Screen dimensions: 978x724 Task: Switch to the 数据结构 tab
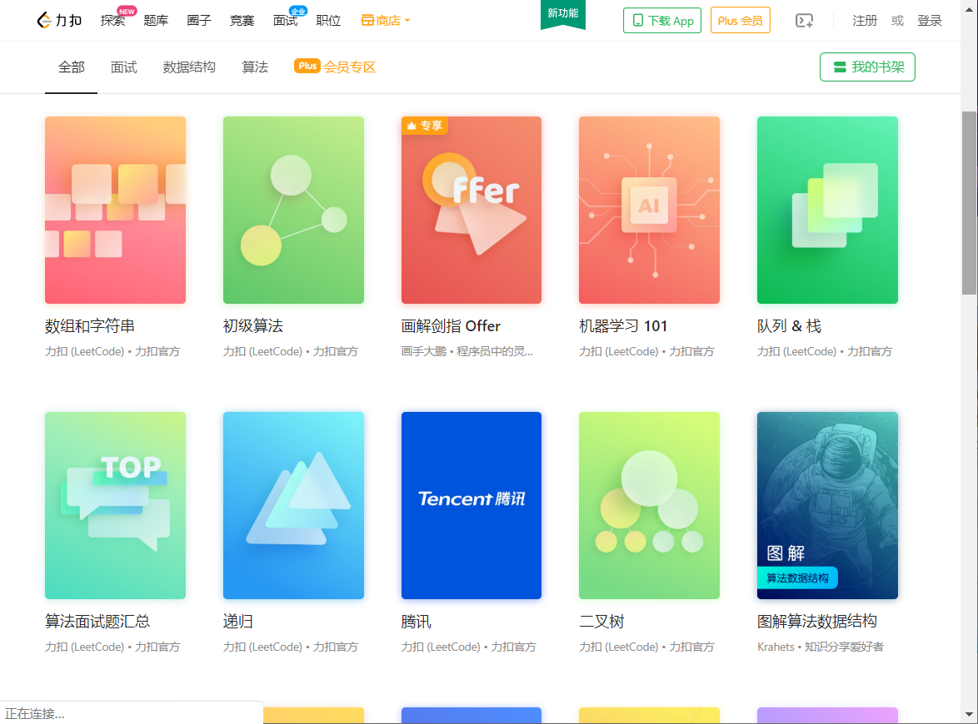pyautogui.click(x=189, y=67)
